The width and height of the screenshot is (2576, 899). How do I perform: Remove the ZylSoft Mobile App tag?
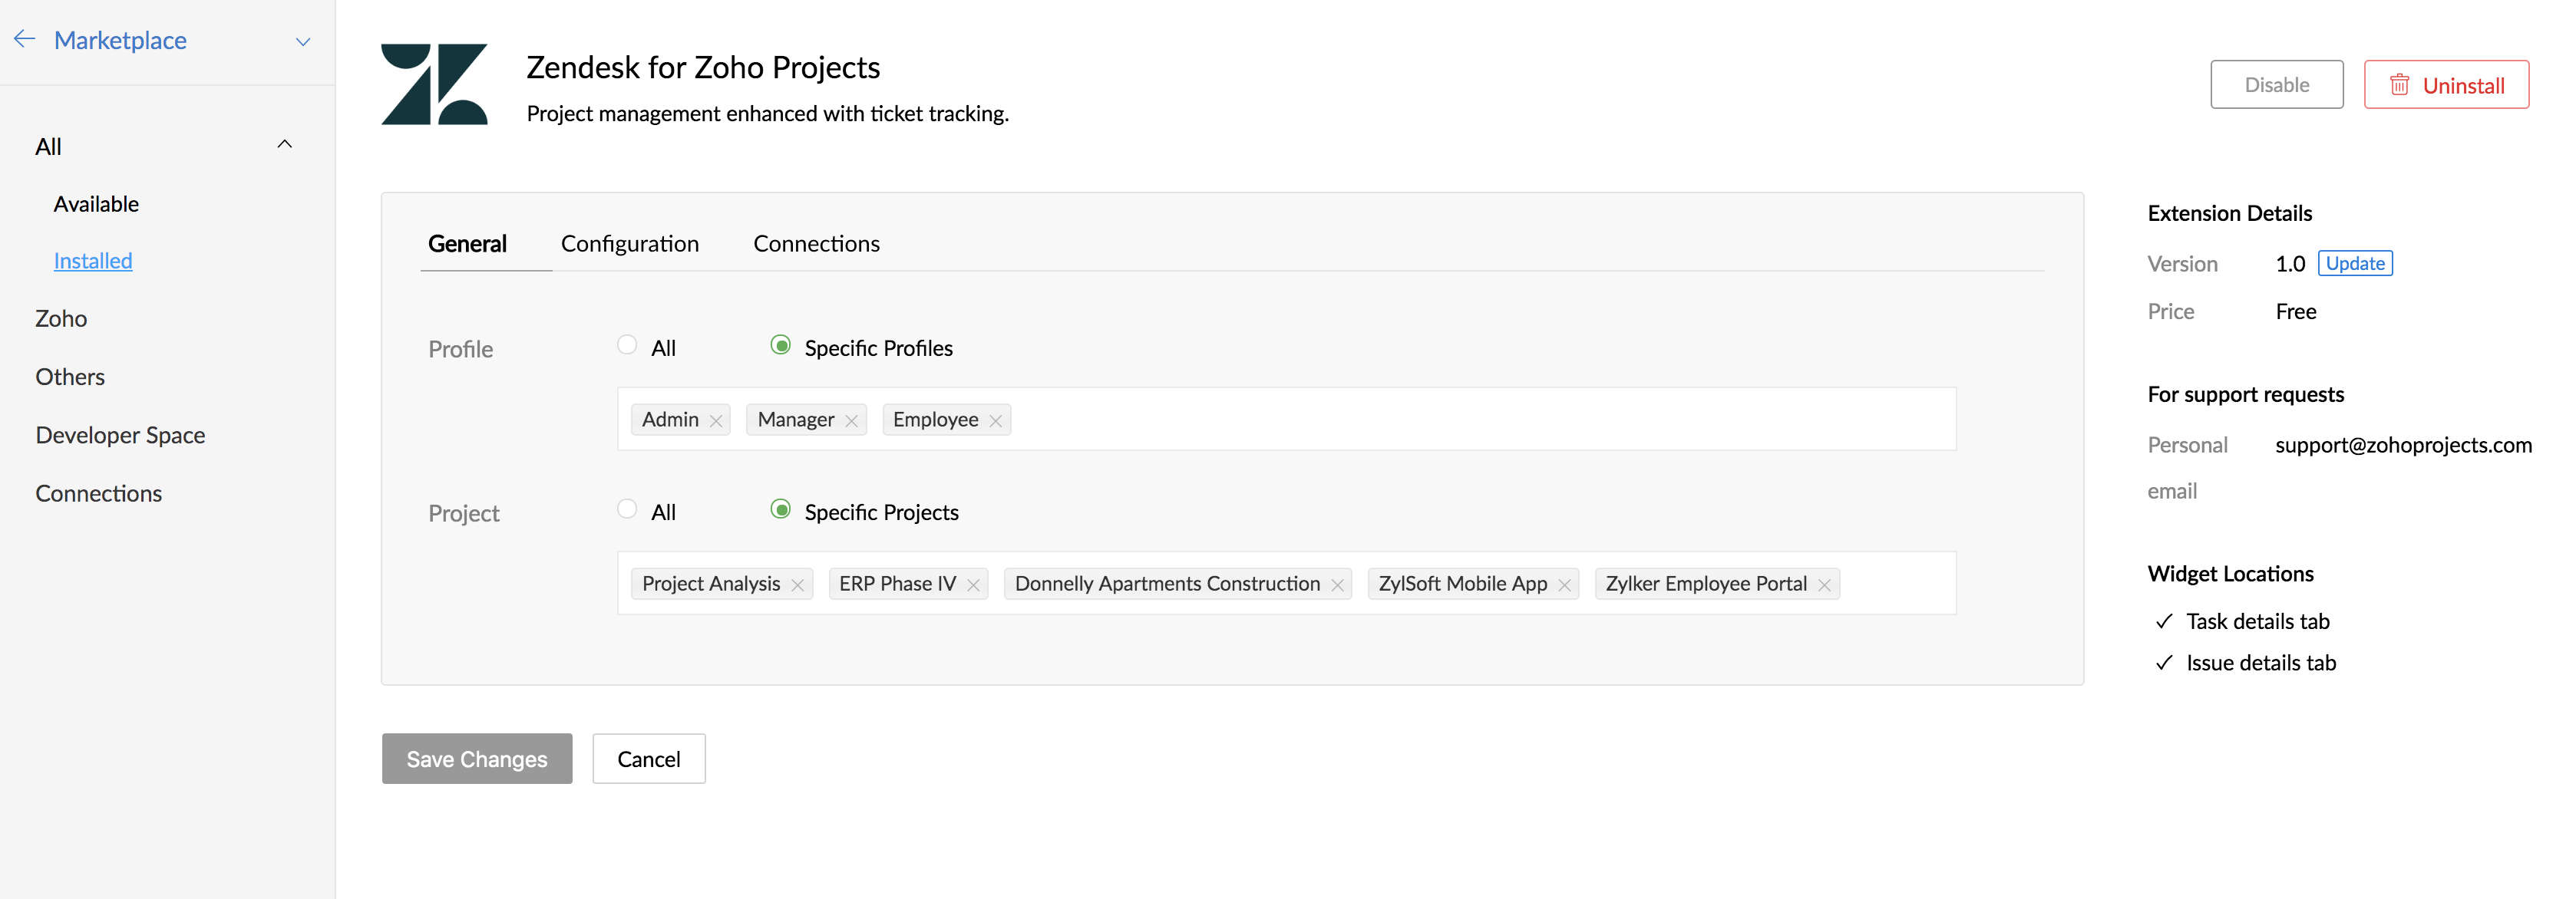(x=1565, y=585)
